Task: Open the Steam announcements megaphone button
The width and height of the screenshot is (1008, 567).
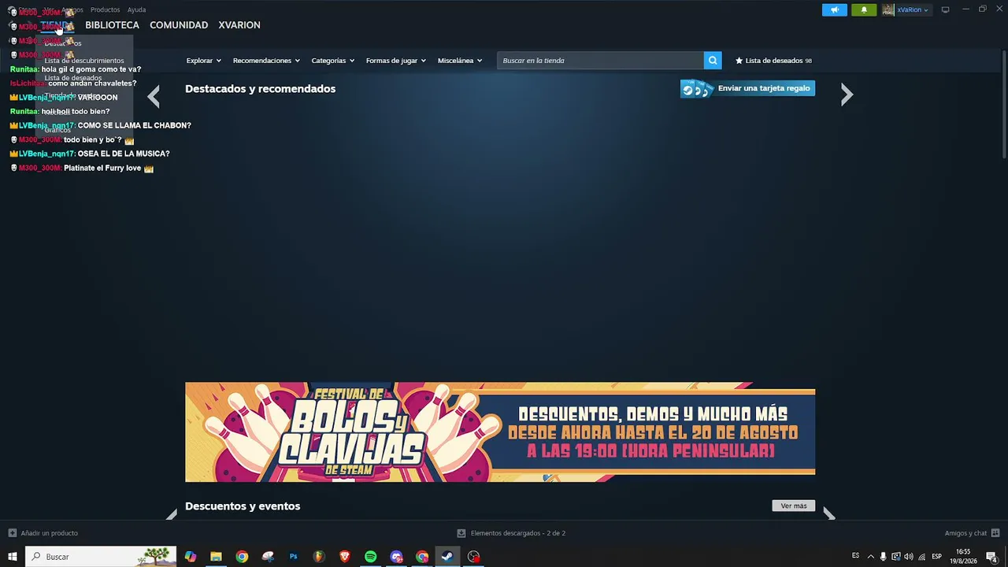Action: (835, 10)
